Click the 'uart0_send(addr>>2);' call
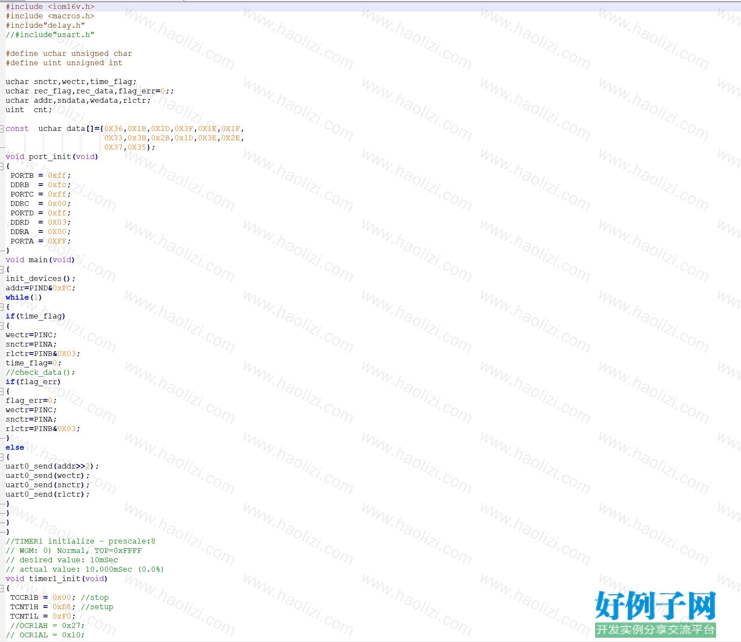 click(x=52, y=466)
